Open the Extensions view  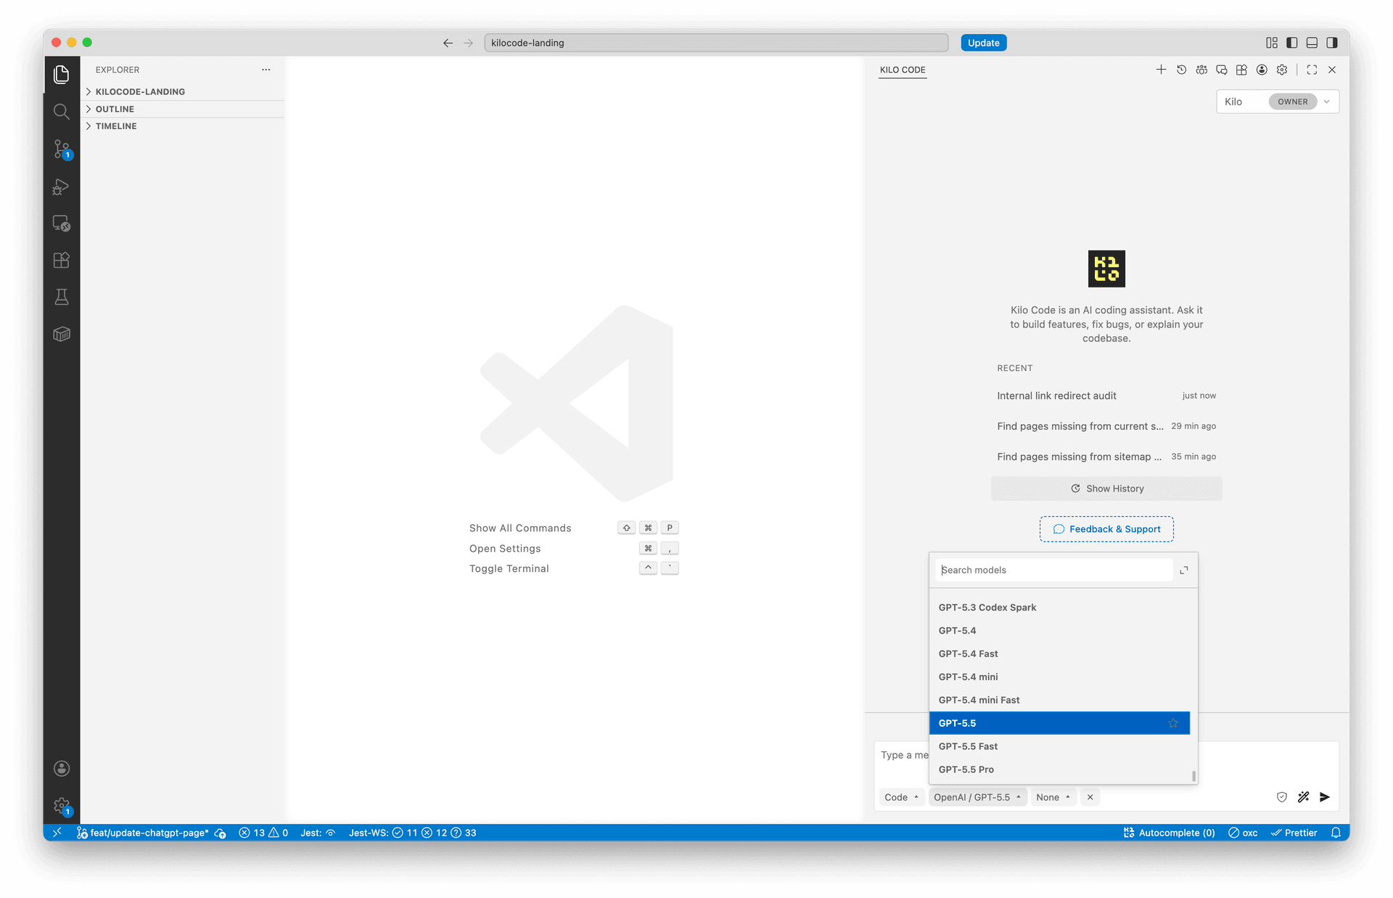[62, 260]
